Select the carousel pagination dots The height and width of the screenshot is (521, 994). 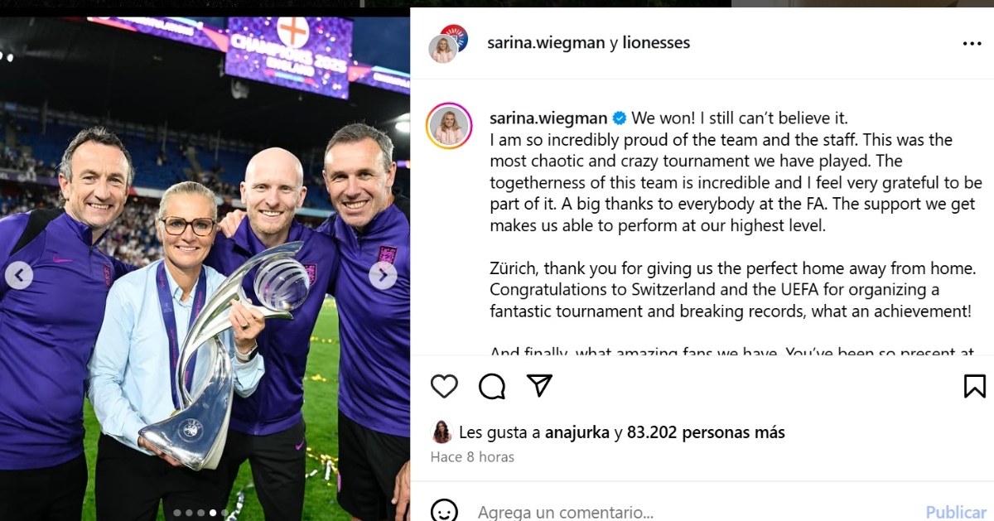coord(200,513)
